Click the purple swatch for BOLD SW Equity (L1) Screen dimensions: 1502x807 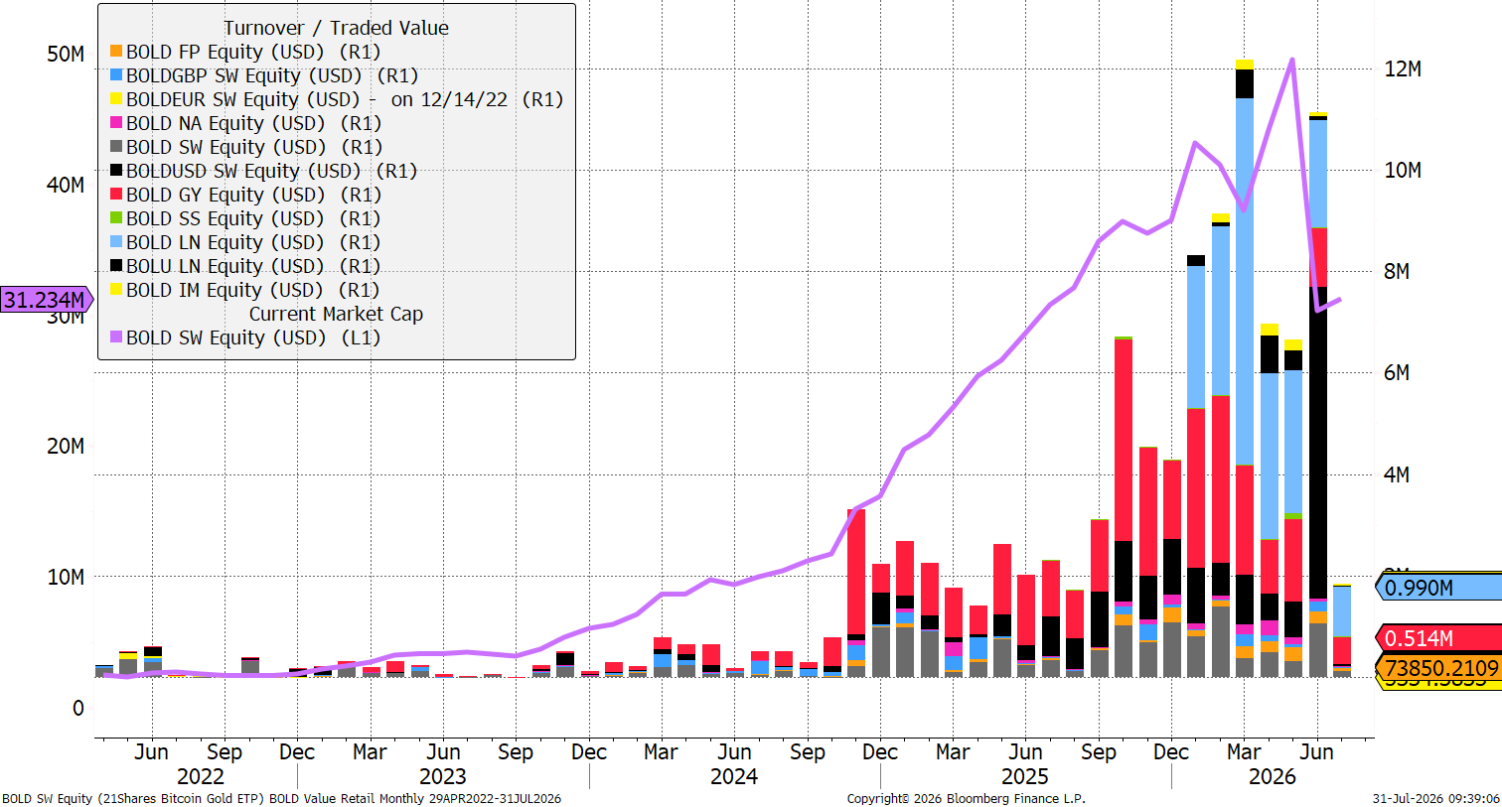(116, 337)
